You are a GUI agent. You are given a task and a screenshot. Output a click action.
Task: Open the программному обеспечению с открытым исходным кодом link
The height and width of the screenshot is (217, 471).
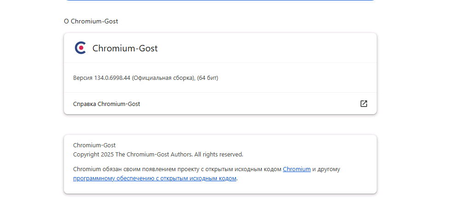click(155, 178)
